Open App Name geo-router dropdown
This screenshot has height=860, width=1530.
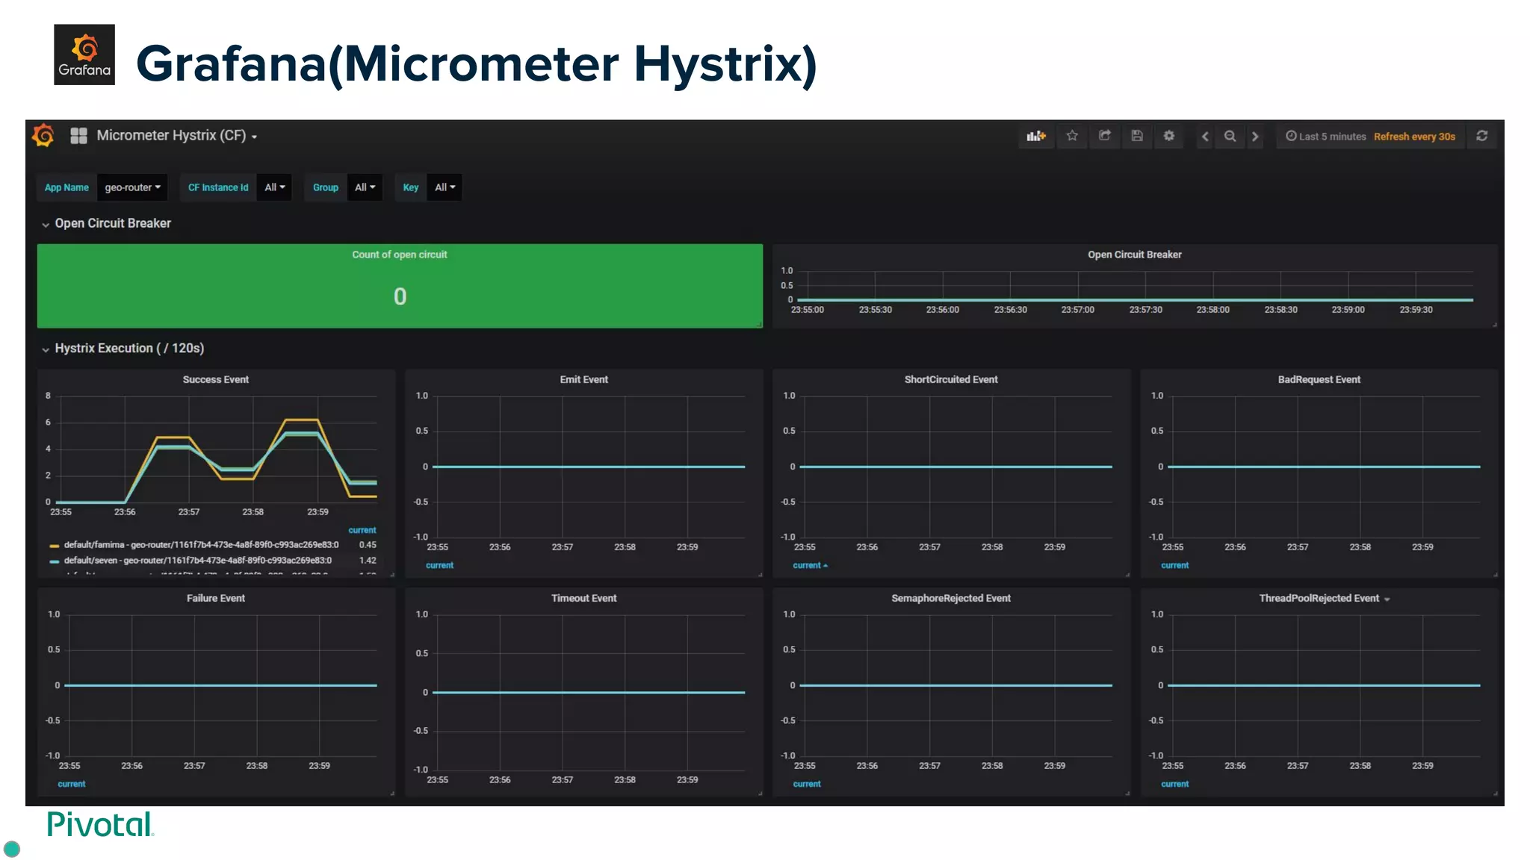click(x=132, y=187)
